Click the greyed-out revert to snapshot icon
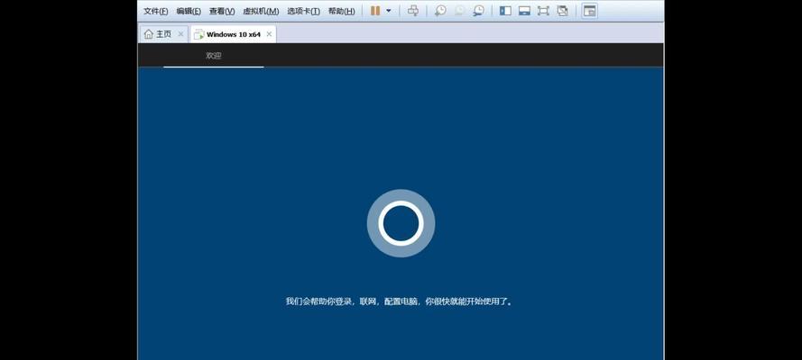This screenshot has width=802, height=360. 459,11
